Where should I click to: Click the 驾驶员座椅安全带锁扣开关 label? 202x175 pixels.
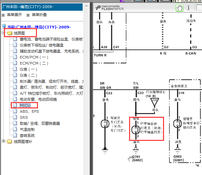[191, 123]
